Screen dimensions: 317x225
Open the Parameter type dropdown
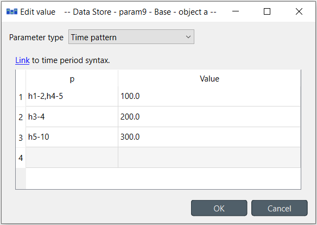[x=131, y=37]
